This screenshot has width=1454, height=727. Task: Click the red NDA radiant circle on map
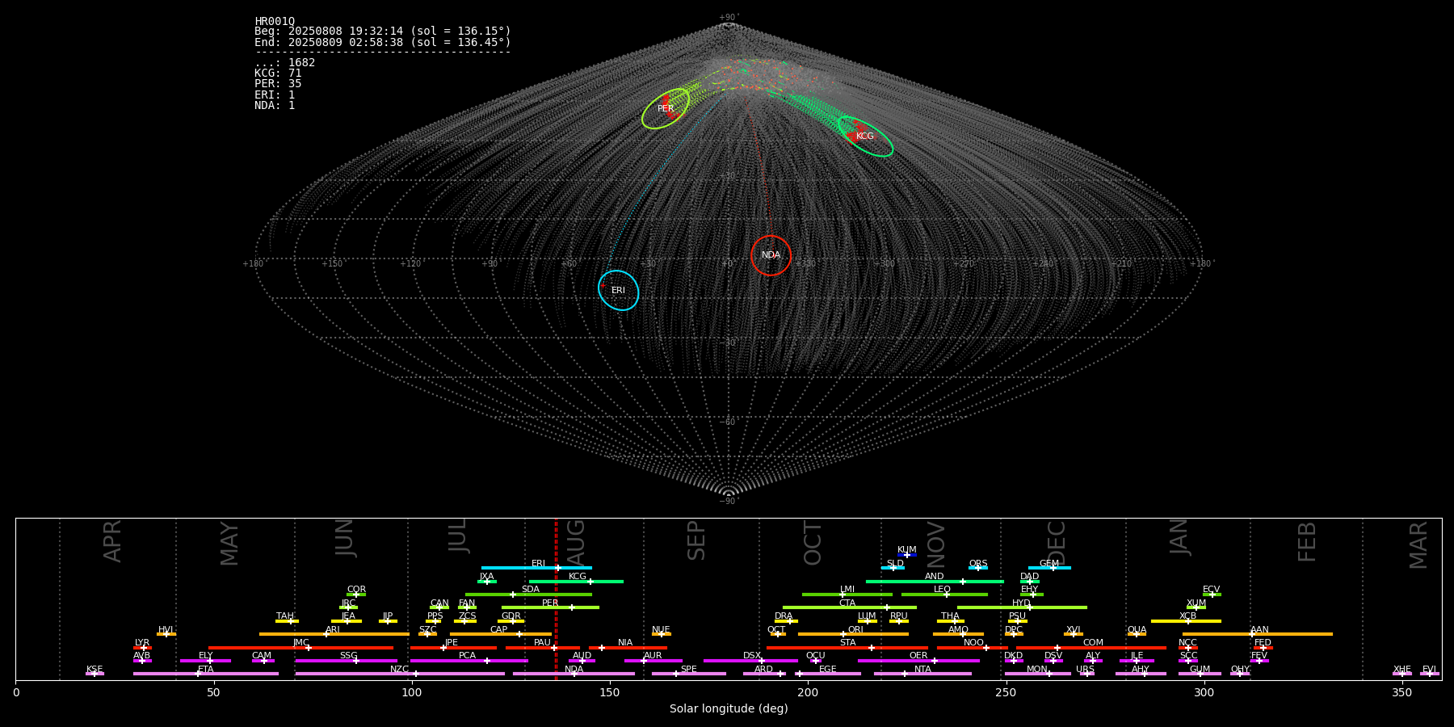tap(771, 255)
